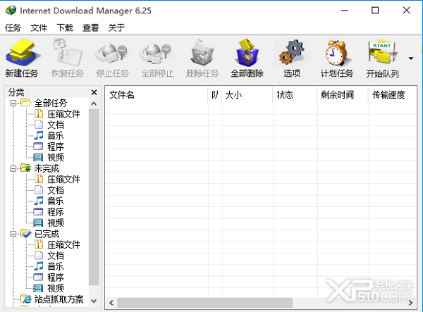Image resolution: width=423 pixels, height=312 pixels.
Task: Open the 查看 menu
Action: [x=91, y=27]
